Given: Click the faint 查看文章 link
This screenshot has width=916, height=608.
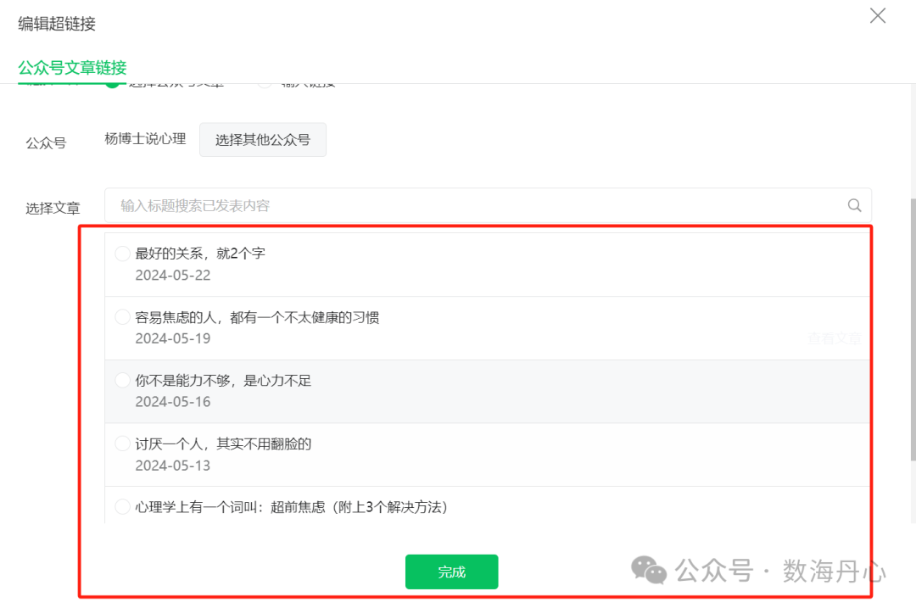Looking at the screenshot, I should point(835,338).
